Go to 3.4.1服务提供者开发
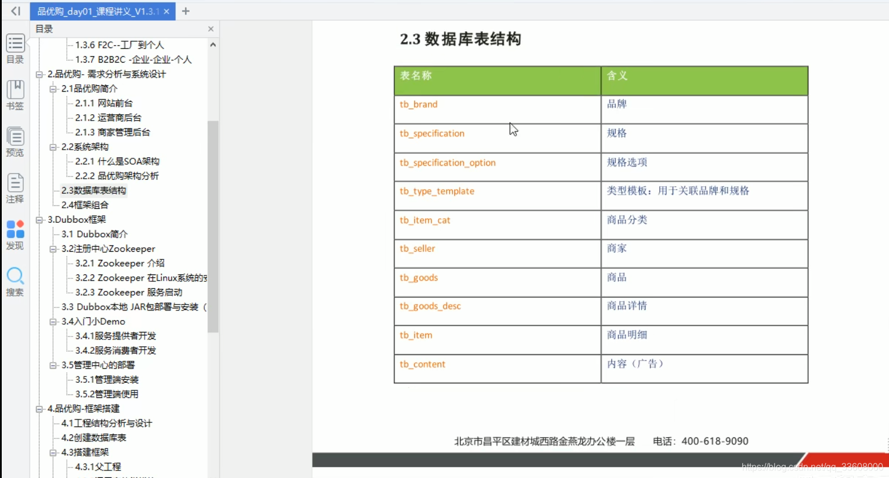The height and width of the screenshot is (478, 889). point(115,336)
